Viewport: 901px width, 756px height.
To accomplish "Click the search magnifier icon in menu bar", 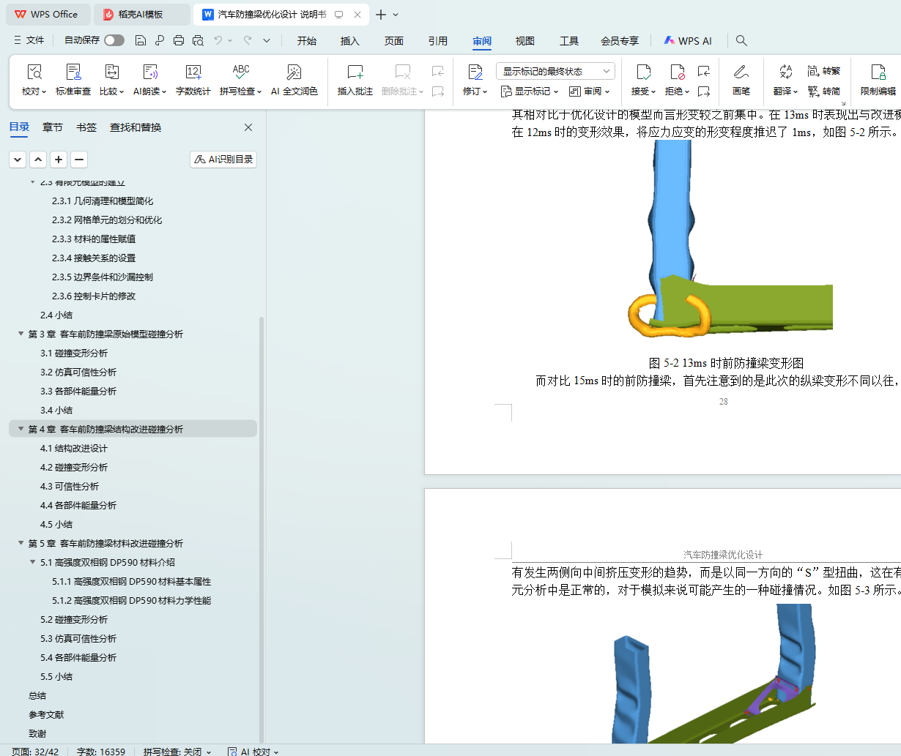I will [x=741, y=40].
